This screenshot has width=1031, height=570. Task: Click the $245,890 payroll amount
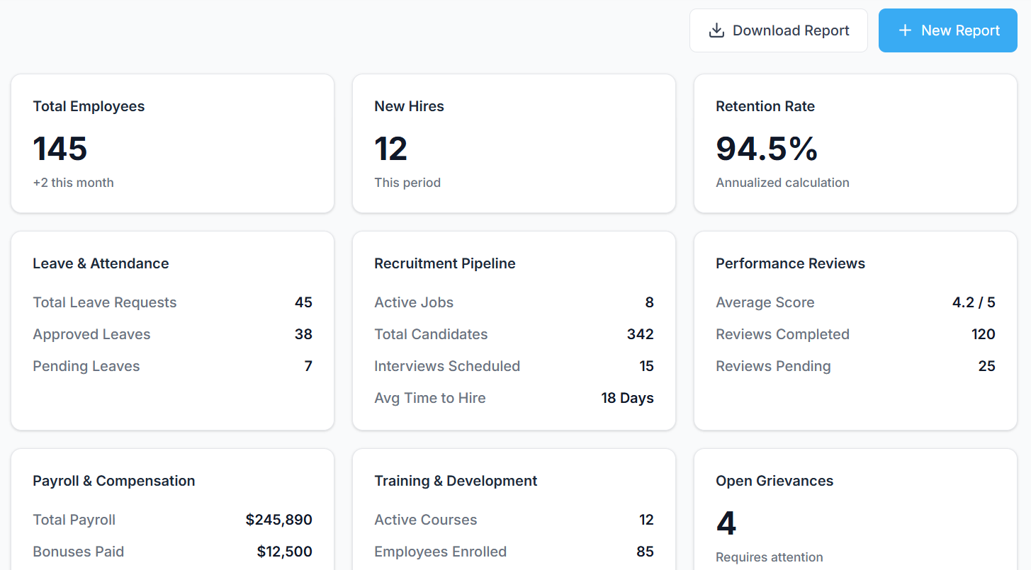(x=279, y=520)
